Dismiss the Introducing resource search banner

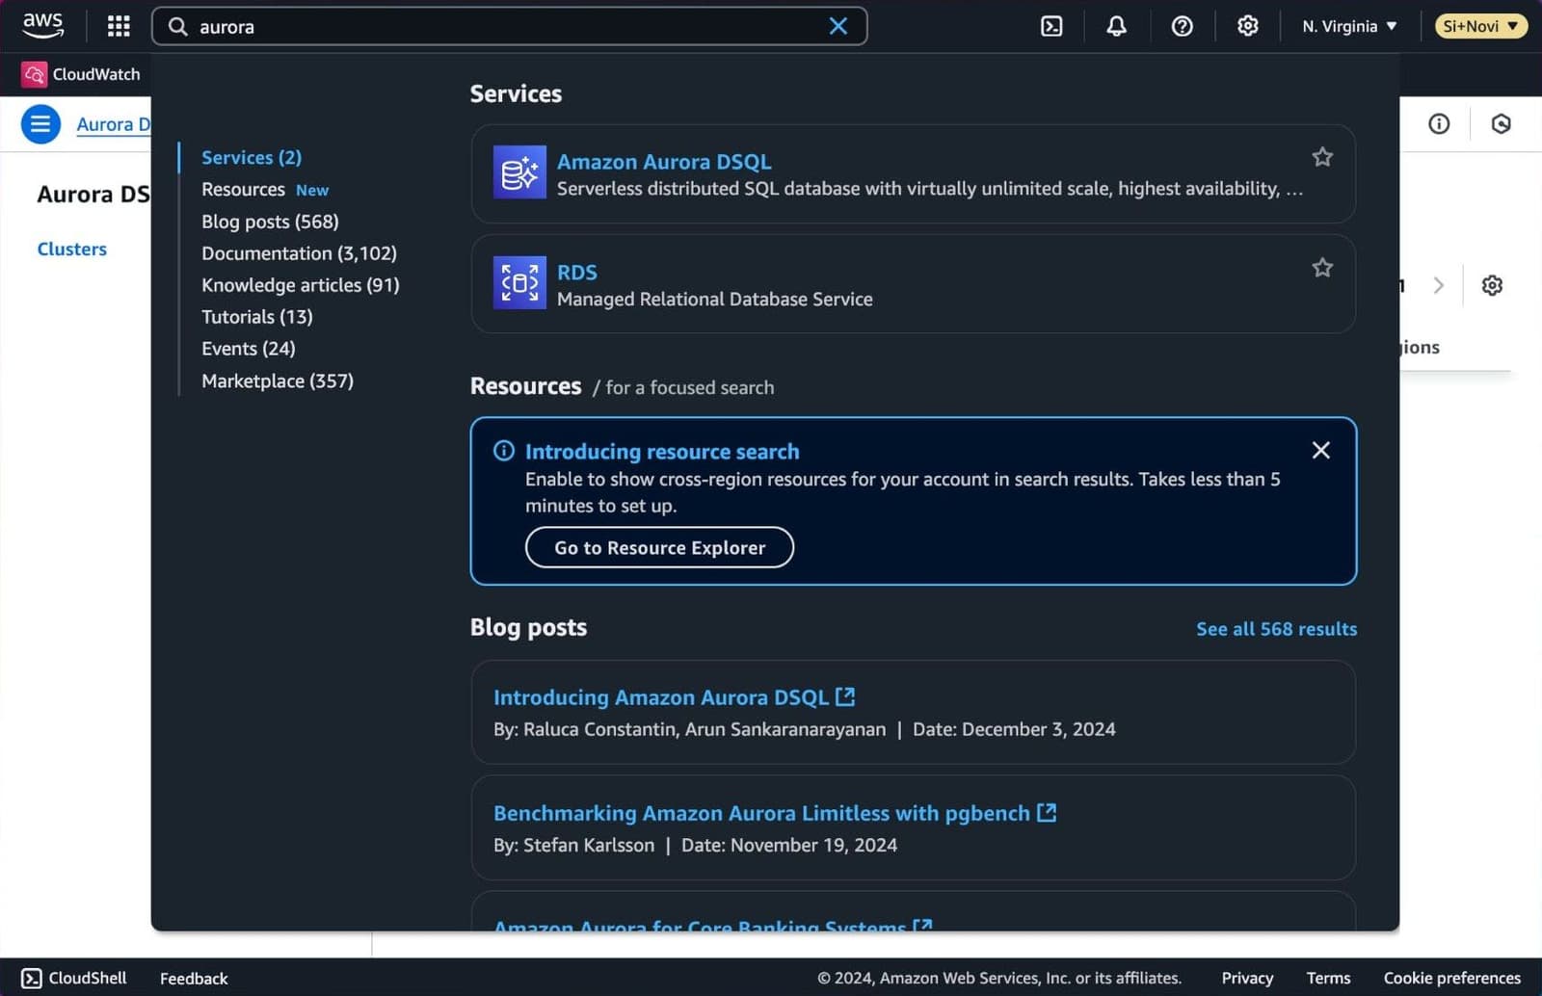(1320, 450)
